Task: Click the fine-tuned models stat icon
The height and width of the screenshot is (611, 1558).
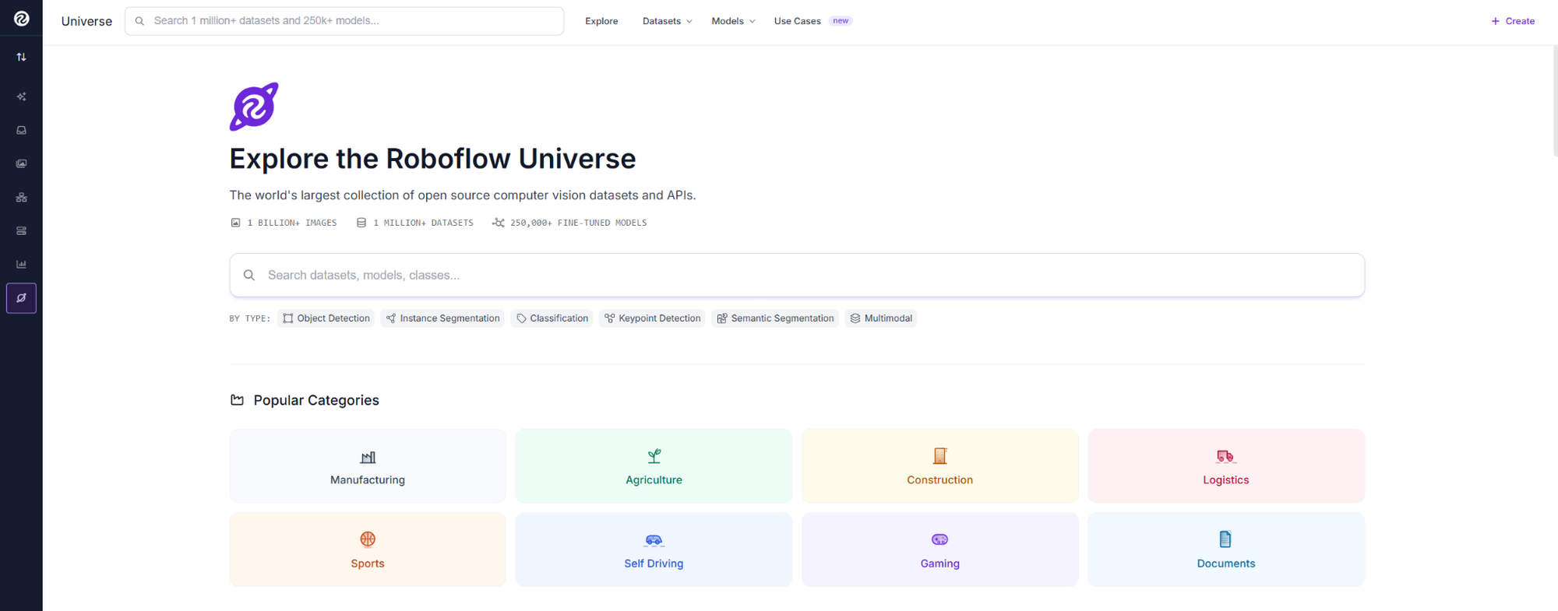Action: tap(499, 223)
